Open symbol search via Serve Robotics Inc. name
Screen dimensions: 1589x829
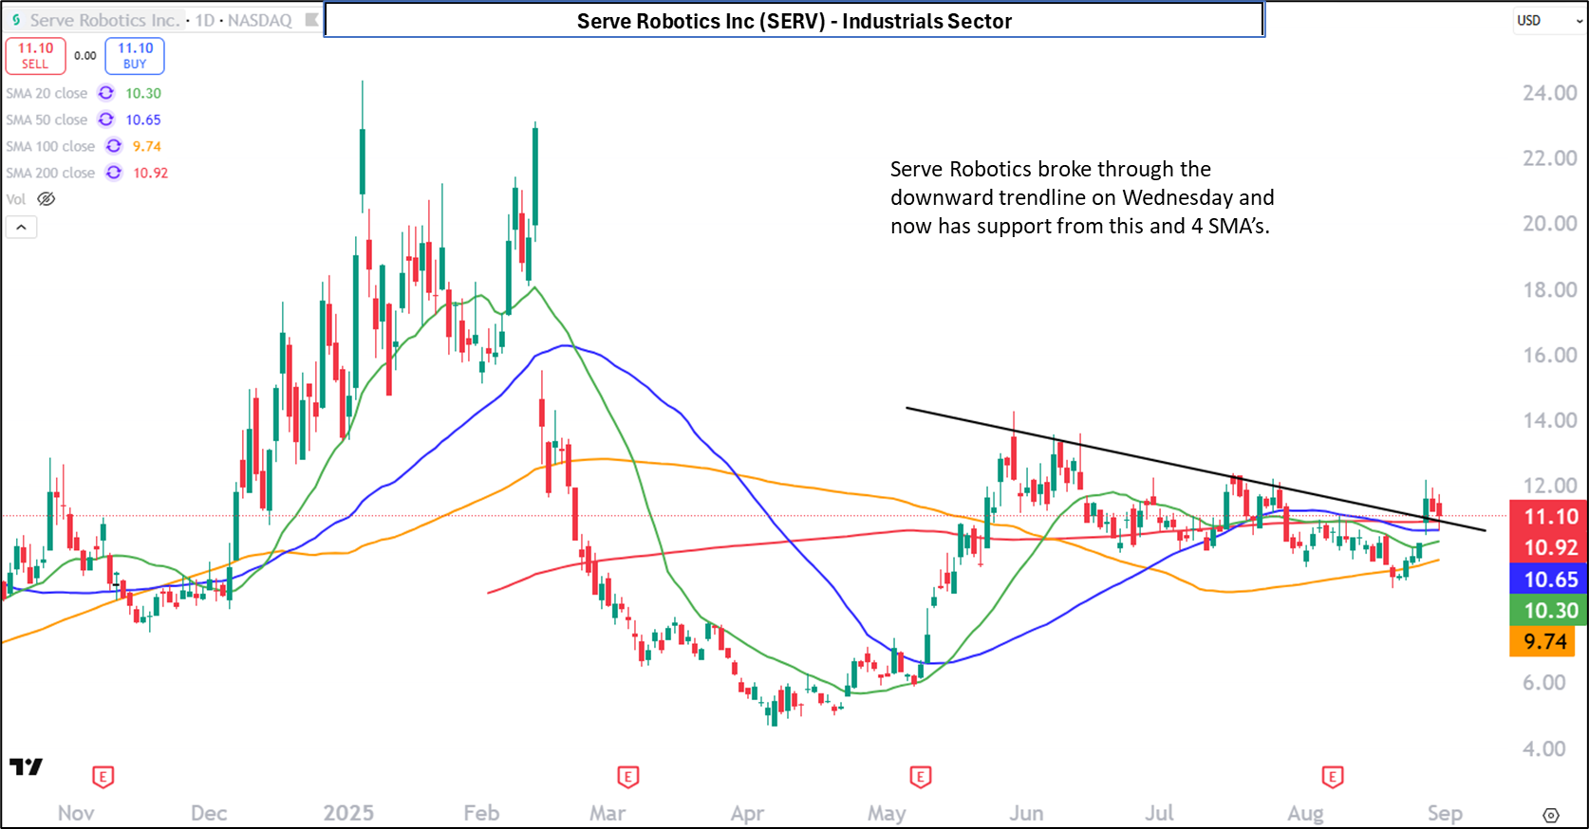click(x=104, y=20)
